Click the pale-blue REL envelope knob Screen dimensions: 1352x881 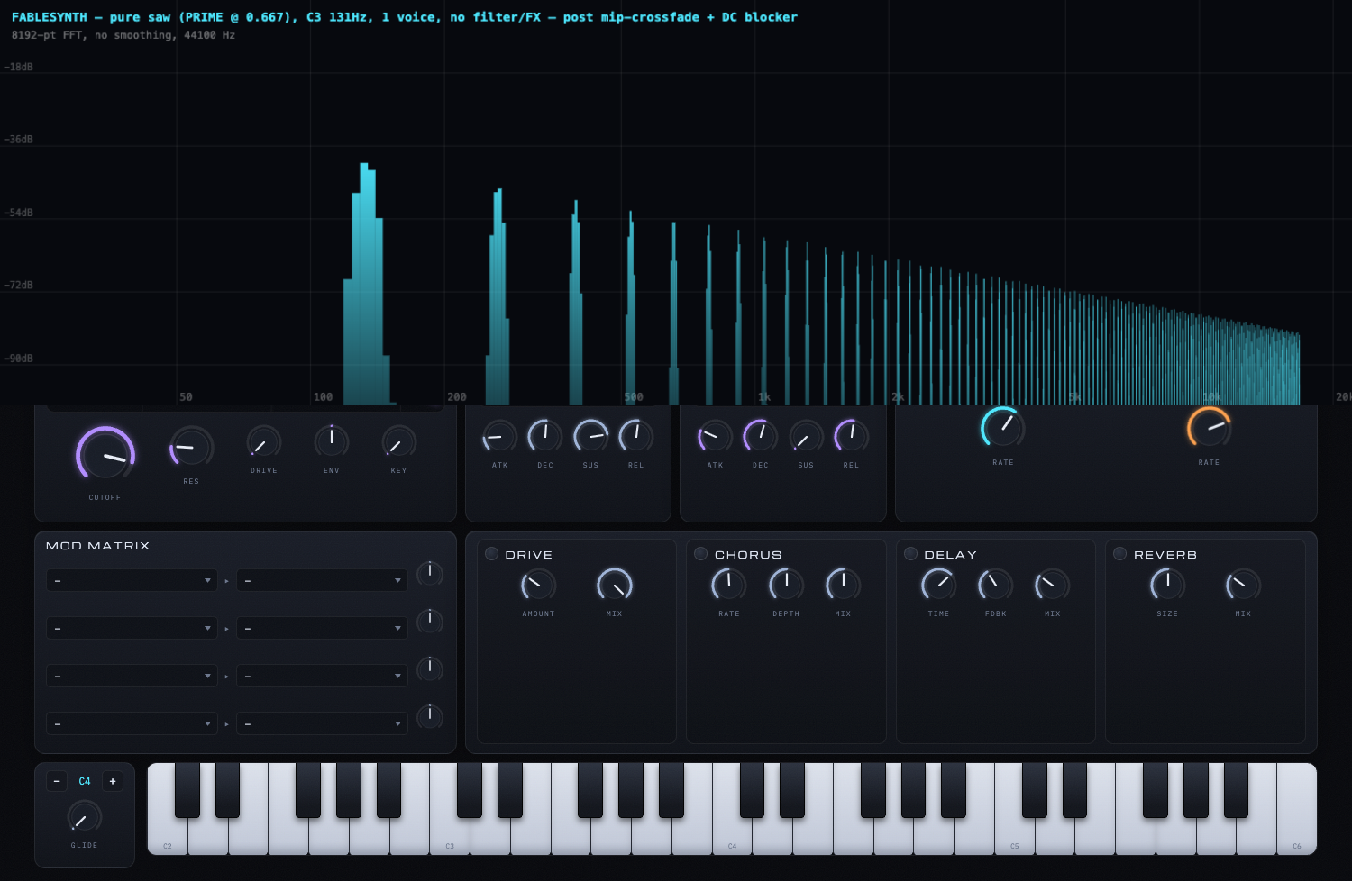pos(636,436)
